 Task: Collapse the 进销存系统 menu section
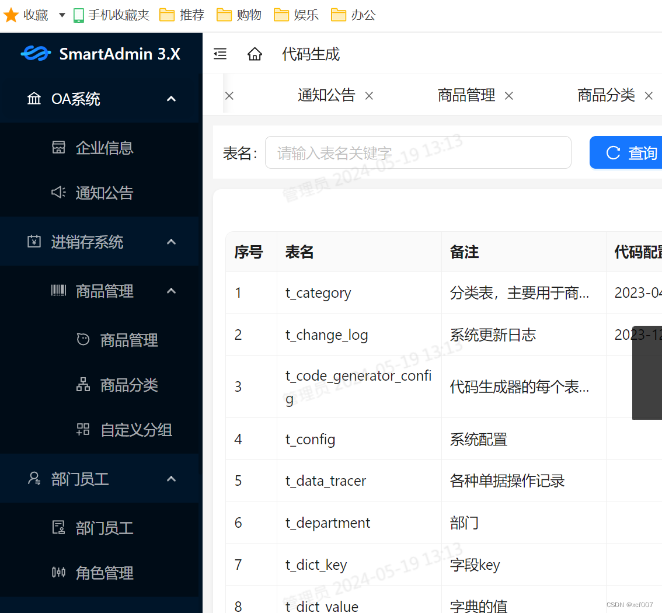(x=171, y=241)
